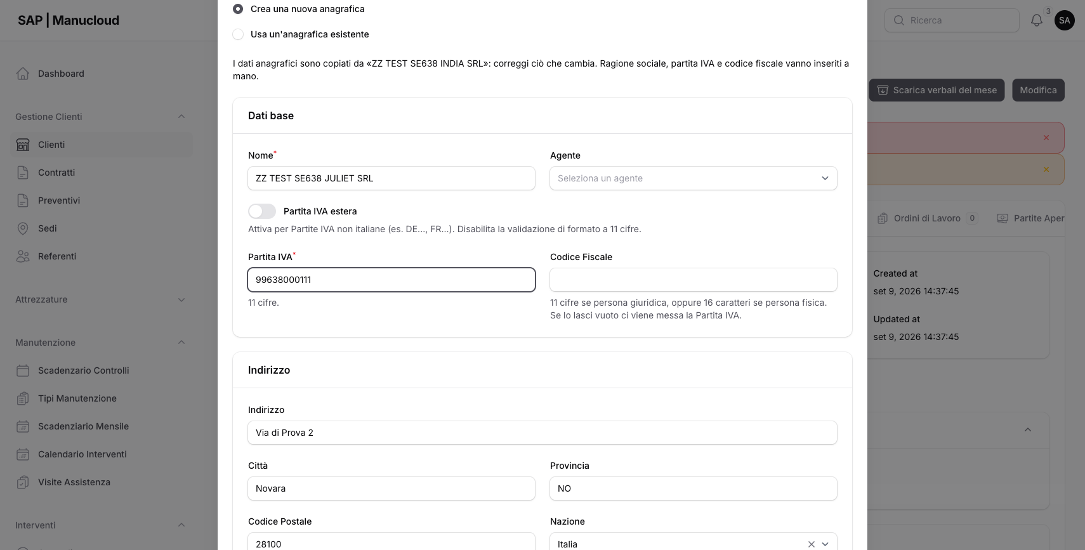
Task: Open Tipi Manutenzione
Action: point(102,398)
